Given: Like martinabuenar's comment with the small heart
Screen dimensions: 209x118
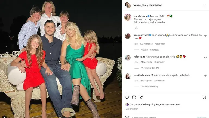Looking at the screenshot, I should pos(205,76).
